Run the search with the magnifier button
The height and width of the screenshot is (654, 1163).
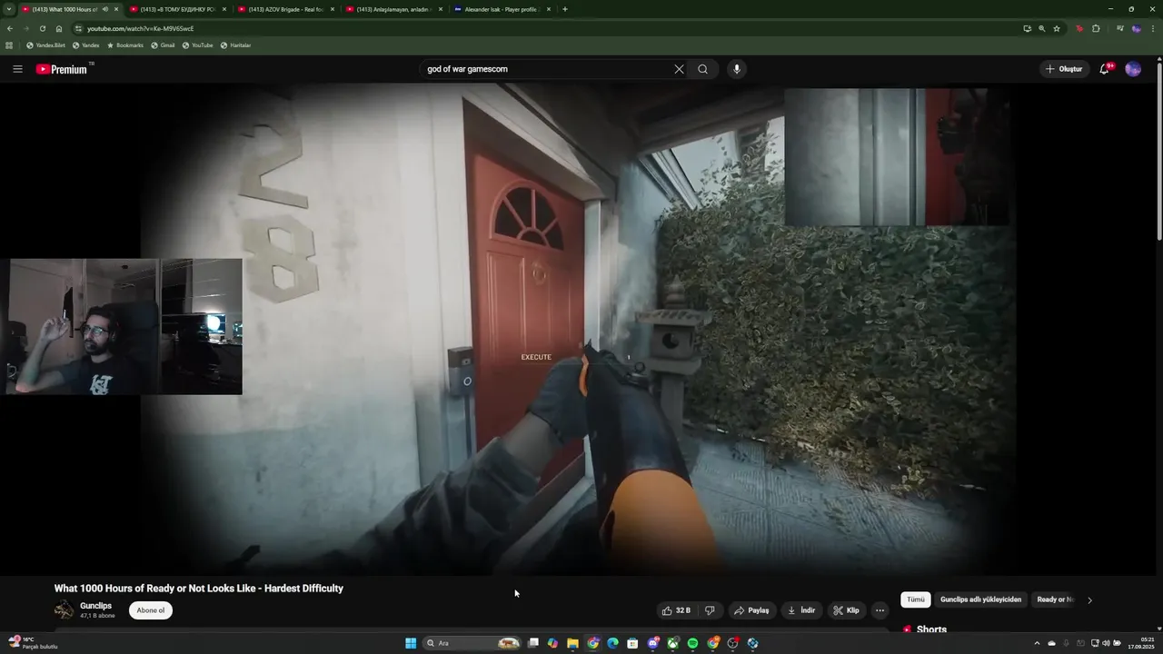tap(702, 69)
